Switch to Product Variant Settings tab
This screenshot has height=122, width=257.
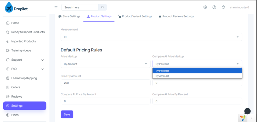135,16
